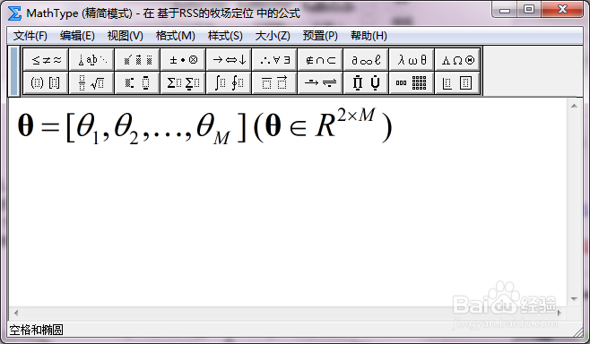
Task: Close the MathType window
Action: pyautogui.click(x=562, y=9)
